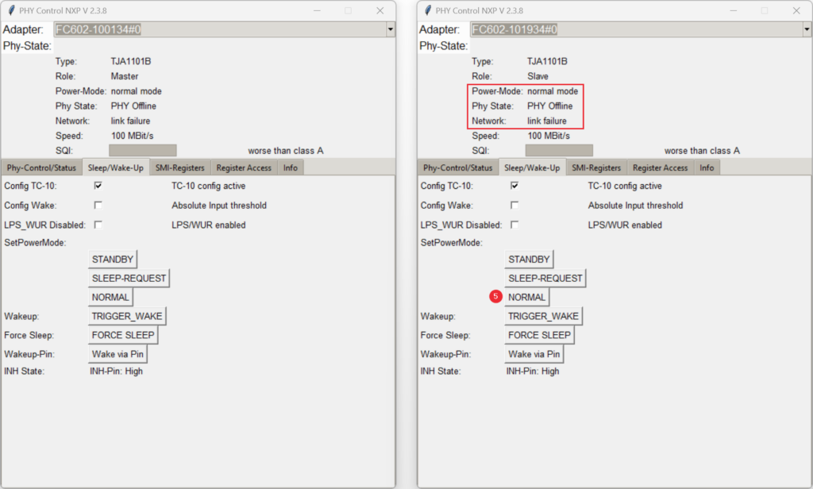Close the right PHY Control window

796,10
